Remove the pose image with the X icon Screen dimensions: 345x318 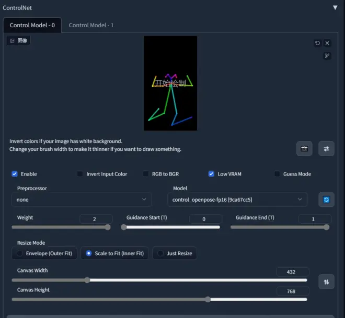(327, 43)
